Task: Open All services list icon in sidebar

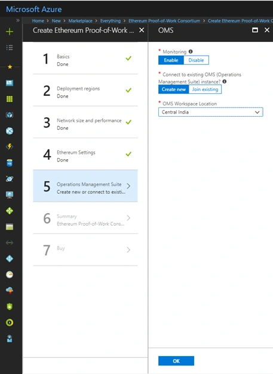Action: click(x=10, y=47)
